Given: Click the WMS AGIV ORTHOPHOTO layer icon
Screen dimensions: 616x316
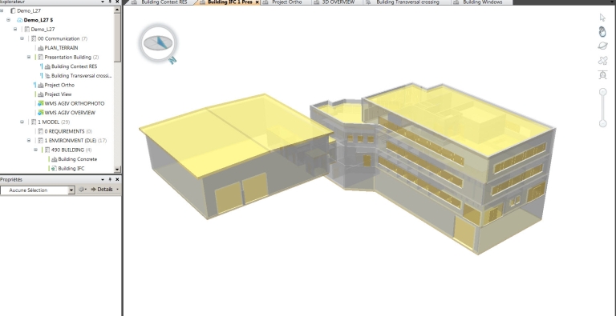Looking at the screenshot, I should [x=40, y=103].
